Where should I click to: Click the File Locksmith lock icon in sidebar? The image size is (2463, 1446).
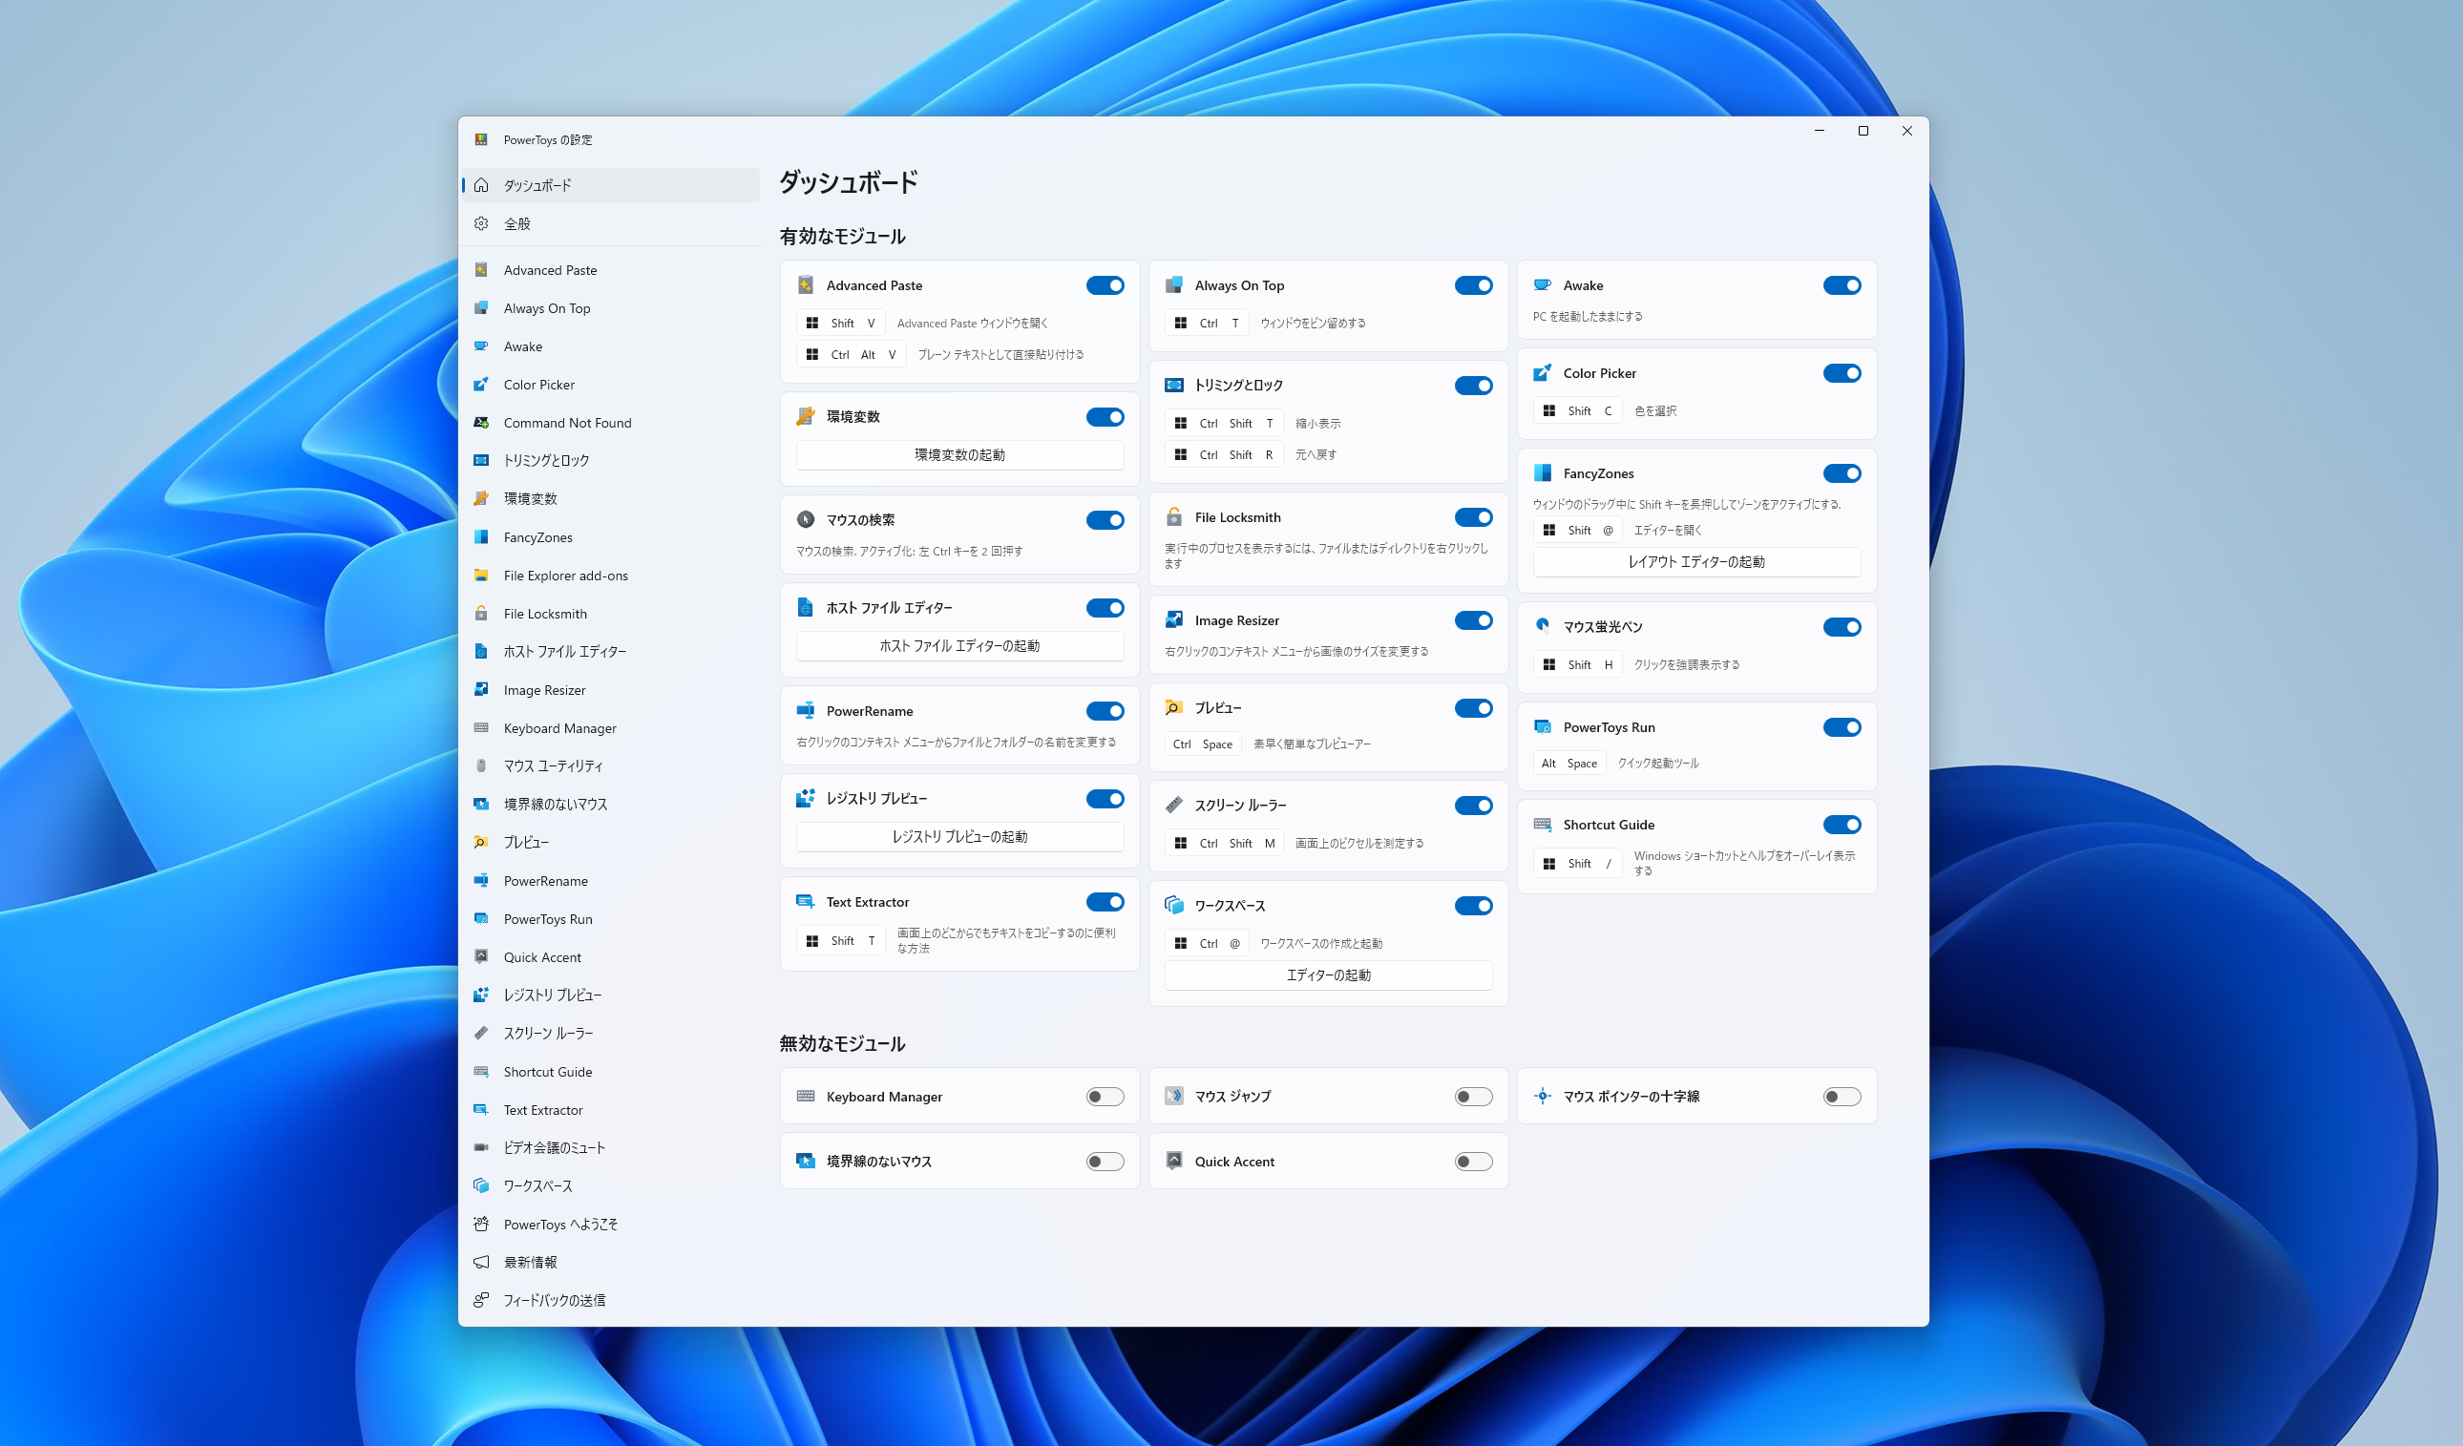coord(481,614)
